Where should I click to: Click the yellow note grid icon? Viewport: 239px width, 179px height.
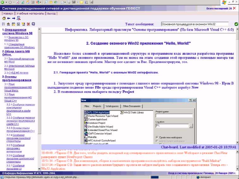[23, 24]
